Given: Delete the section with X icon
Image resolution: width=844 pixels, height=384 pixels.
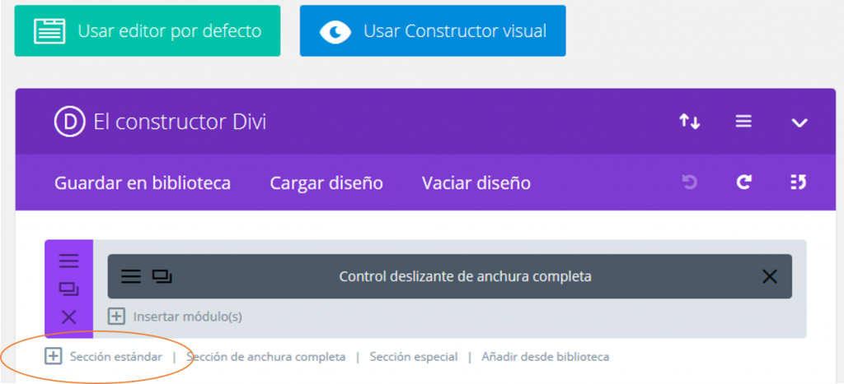Looking at the screenshot, I should (x=68, y=317).
